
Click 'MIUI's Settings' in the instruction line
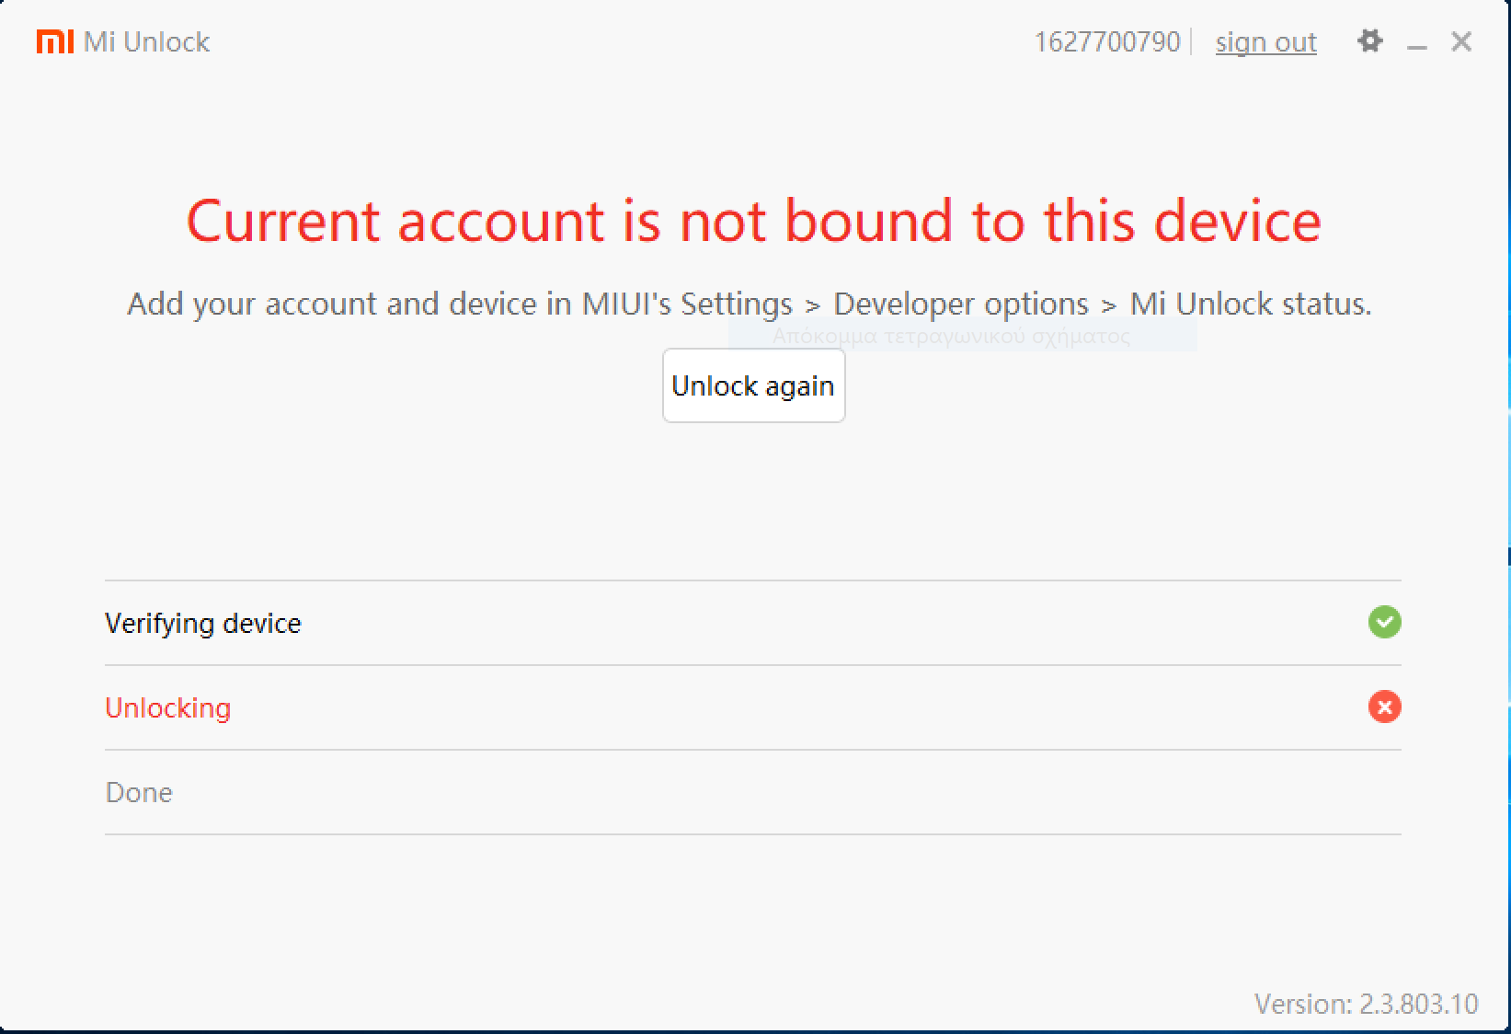click(687, 304)
